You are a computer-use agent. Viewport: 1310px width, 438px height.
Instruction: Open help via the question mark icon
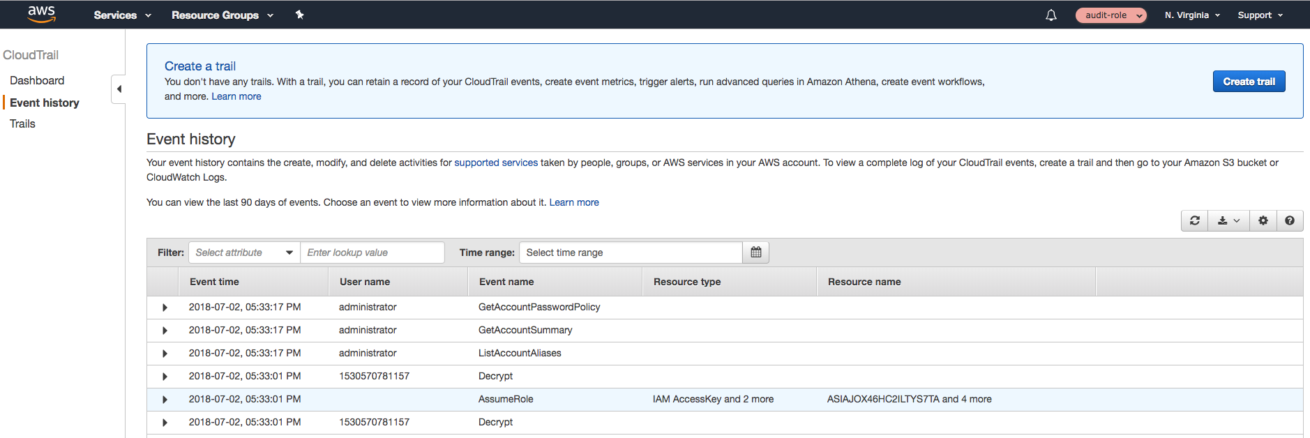pos(1289,220)
